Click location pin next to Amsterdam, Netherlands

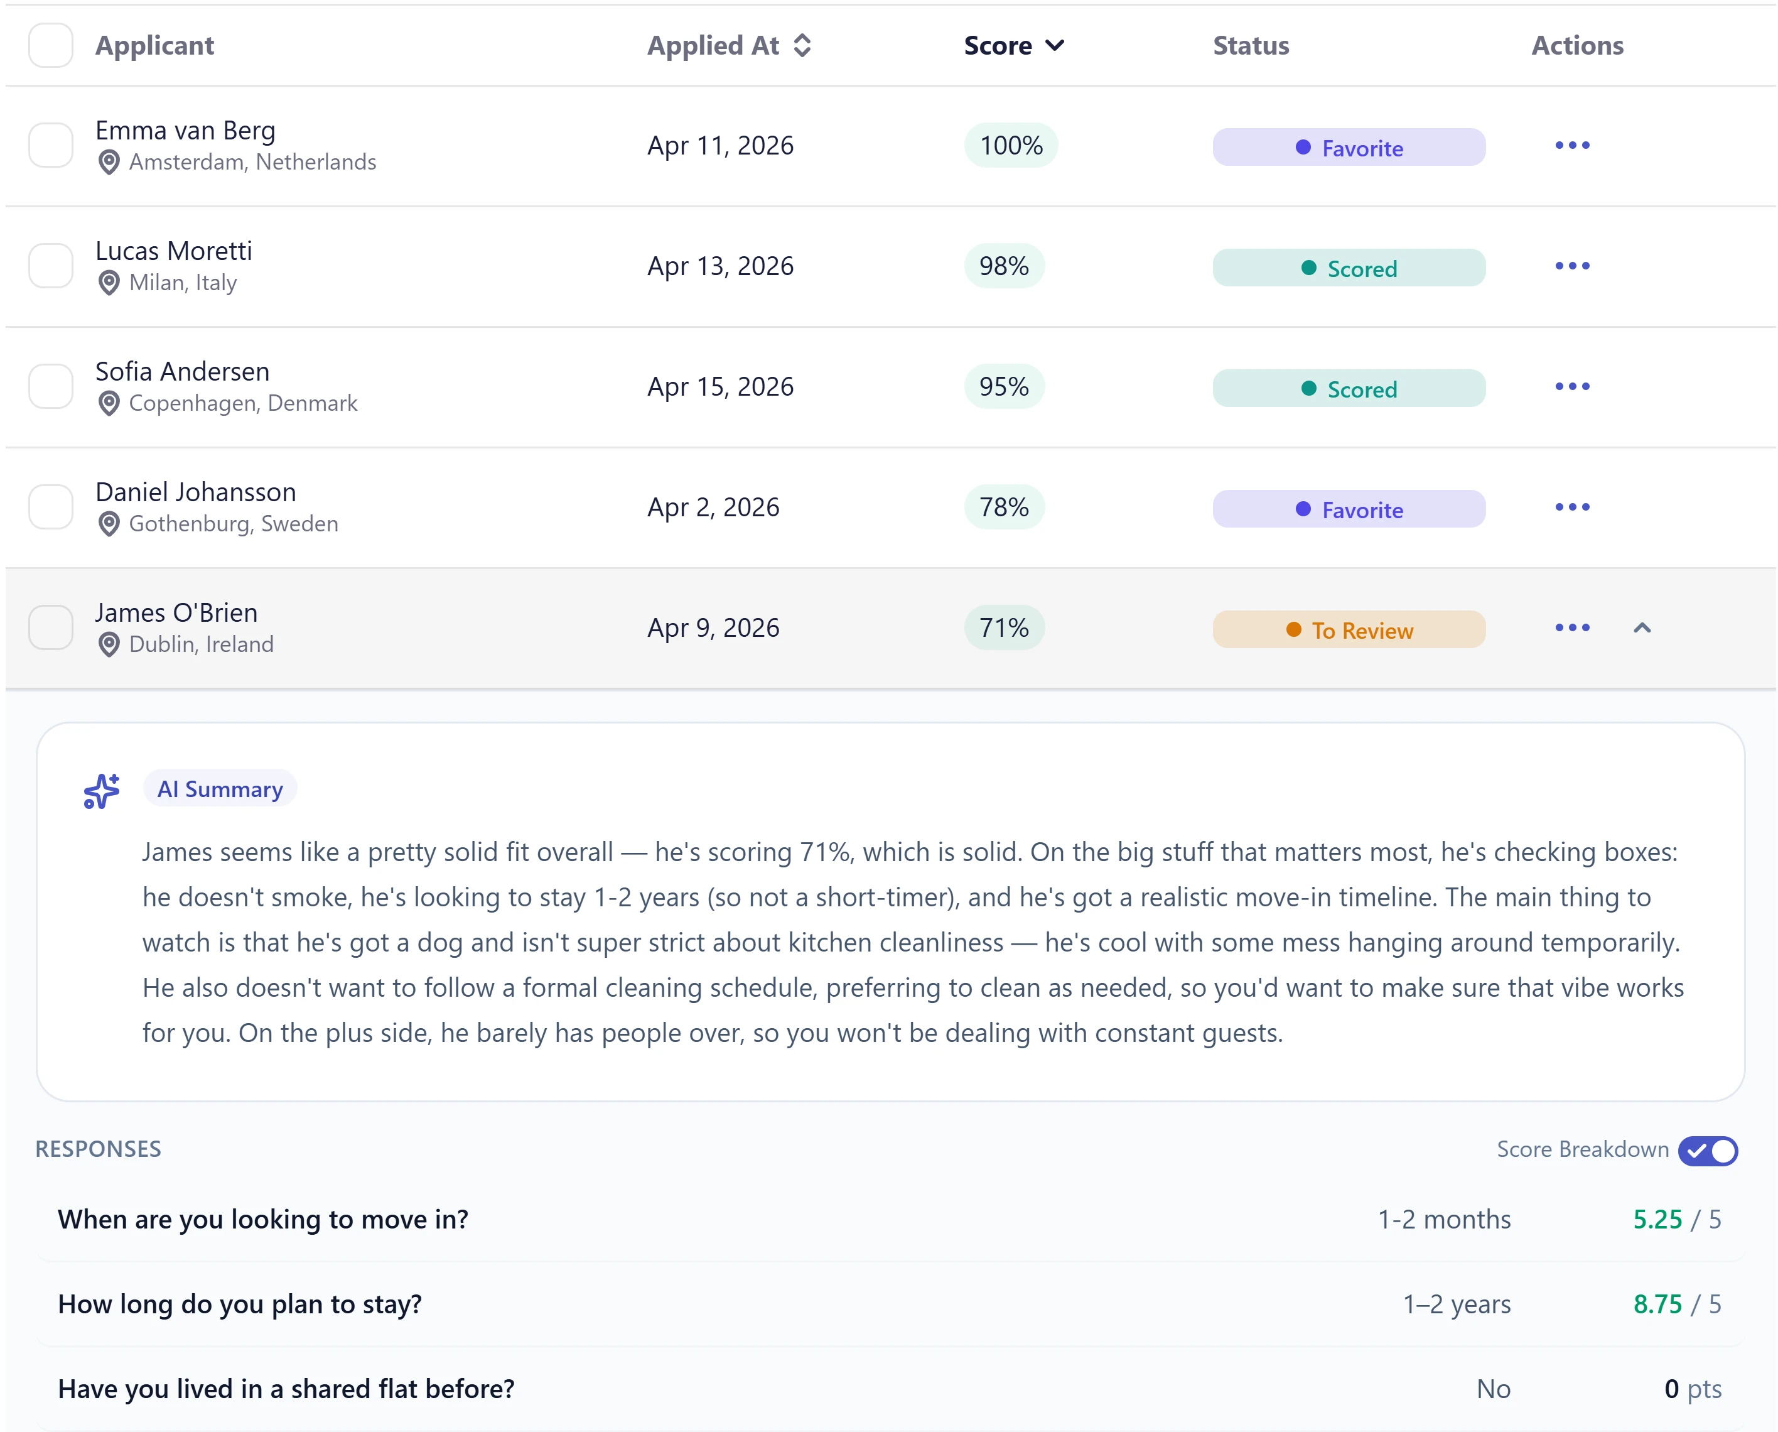[109, 163]
